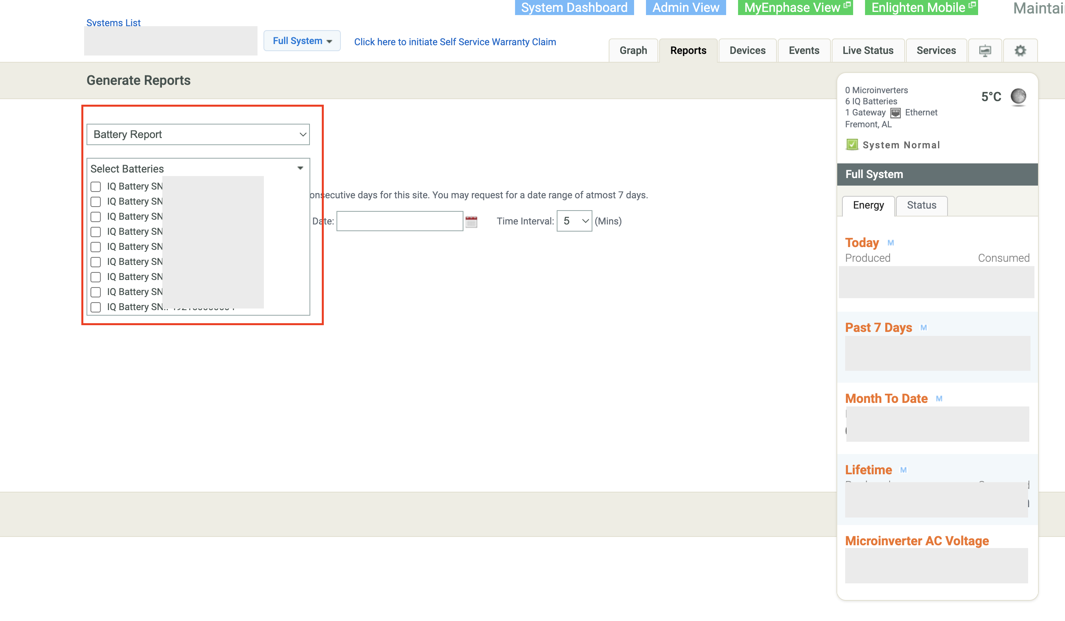The image size is (1065, 621).
Task: Click the moon weather icon
Action: pos(1018,97)
